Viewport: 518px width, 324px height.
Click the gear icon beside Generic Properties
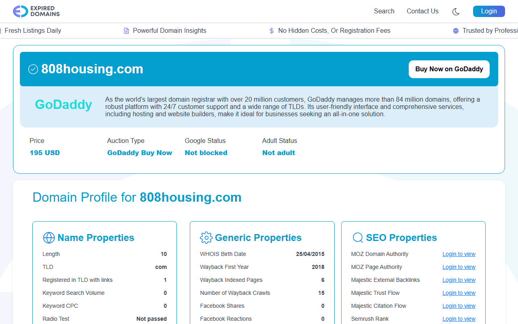(x=206, y=238)
